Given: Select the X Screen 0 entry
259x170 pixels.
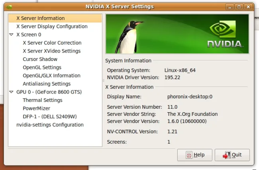Looking at the screenshot, I should (x=29, y=35).
